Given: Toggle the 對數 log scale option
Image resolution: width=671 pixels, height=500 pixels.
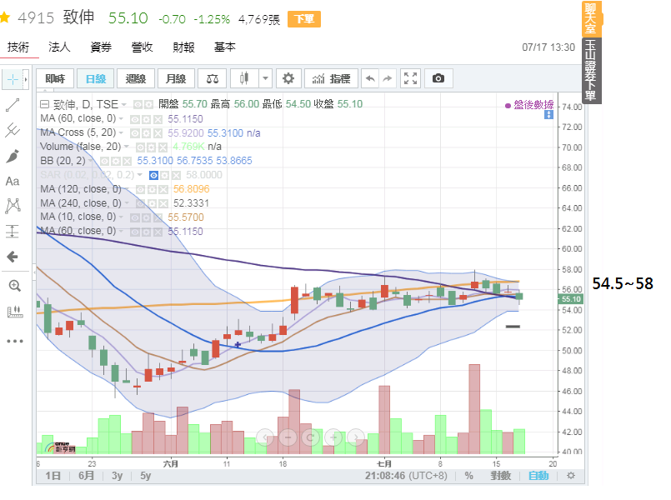Looking at the screenshot, I should (501, 476).
